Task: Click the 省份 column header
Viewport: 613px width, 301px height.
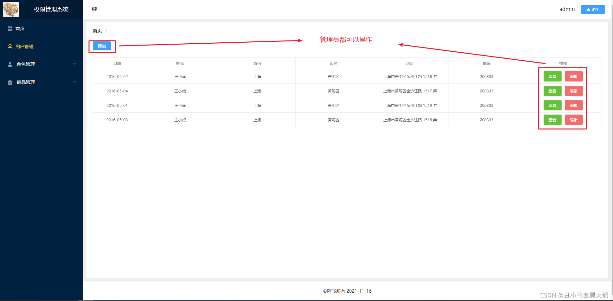Action: (x=257, y=64)
